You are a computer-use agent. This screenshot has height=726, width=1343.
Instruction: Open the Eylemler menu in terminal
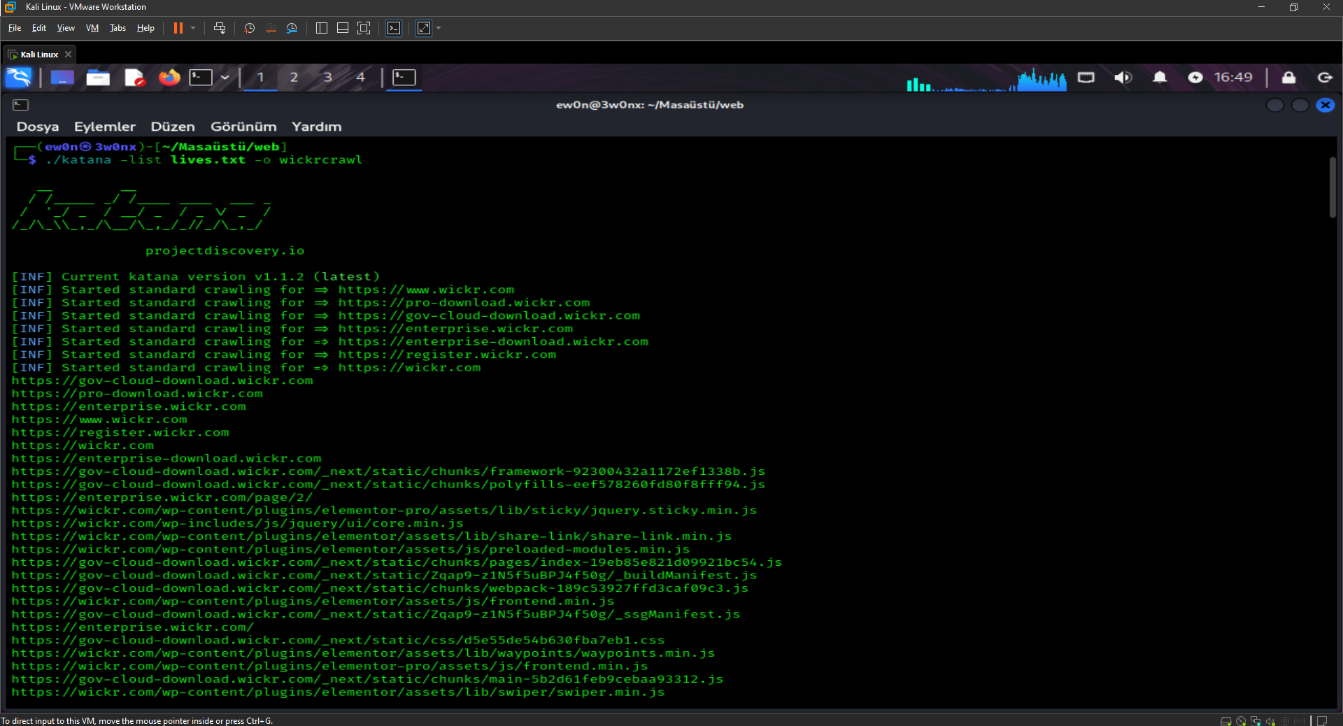[x=105, y=127]
